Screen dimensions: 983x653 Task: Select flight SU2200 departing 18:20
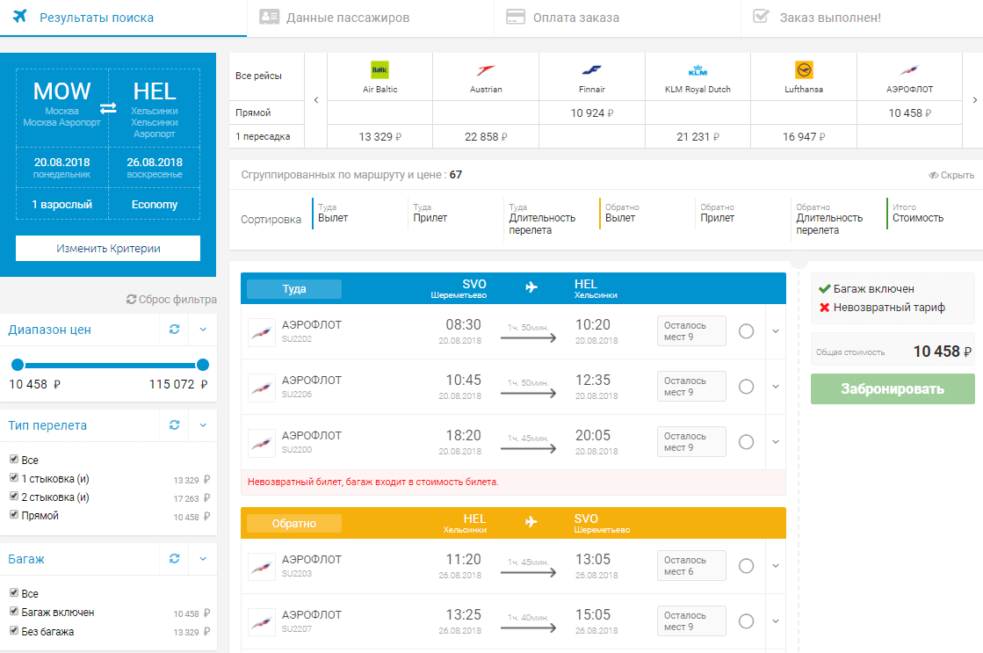coord(746,441)
